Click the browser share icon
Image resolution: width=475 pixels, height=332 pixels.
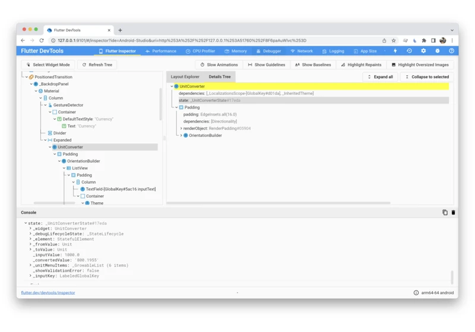coord(384,40)
